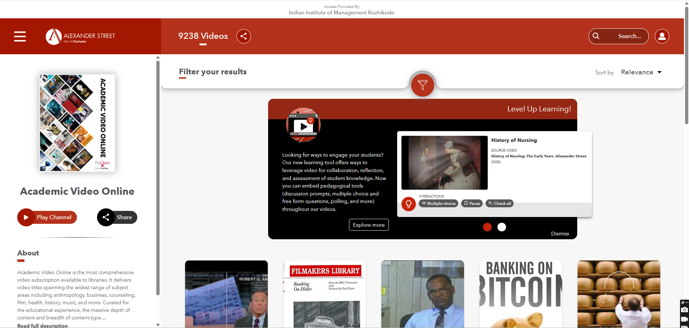
Task: Select the white carousel indicator dot
Action: click(x=501, y=227)
